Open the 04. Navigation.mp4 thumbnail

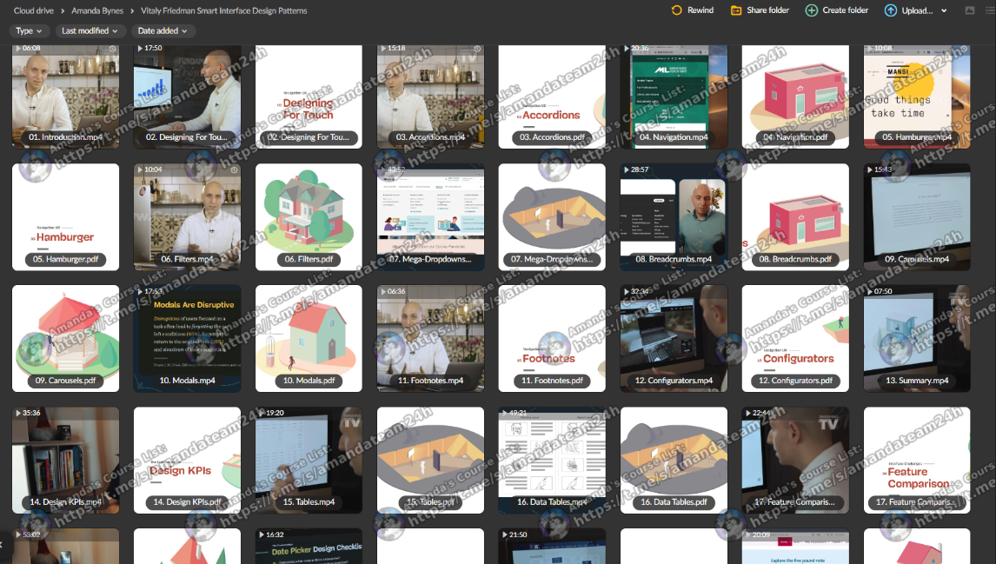point(674,96)
